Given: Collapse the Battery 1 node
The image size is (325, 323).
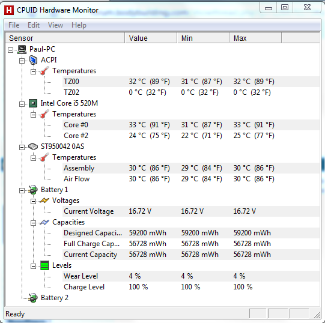Looking at the screenshot, I should (x=22, y=190).
